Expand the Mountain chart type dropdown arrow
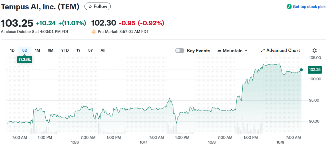This screenshot has width=326, height=146. [x=246, y=51]
